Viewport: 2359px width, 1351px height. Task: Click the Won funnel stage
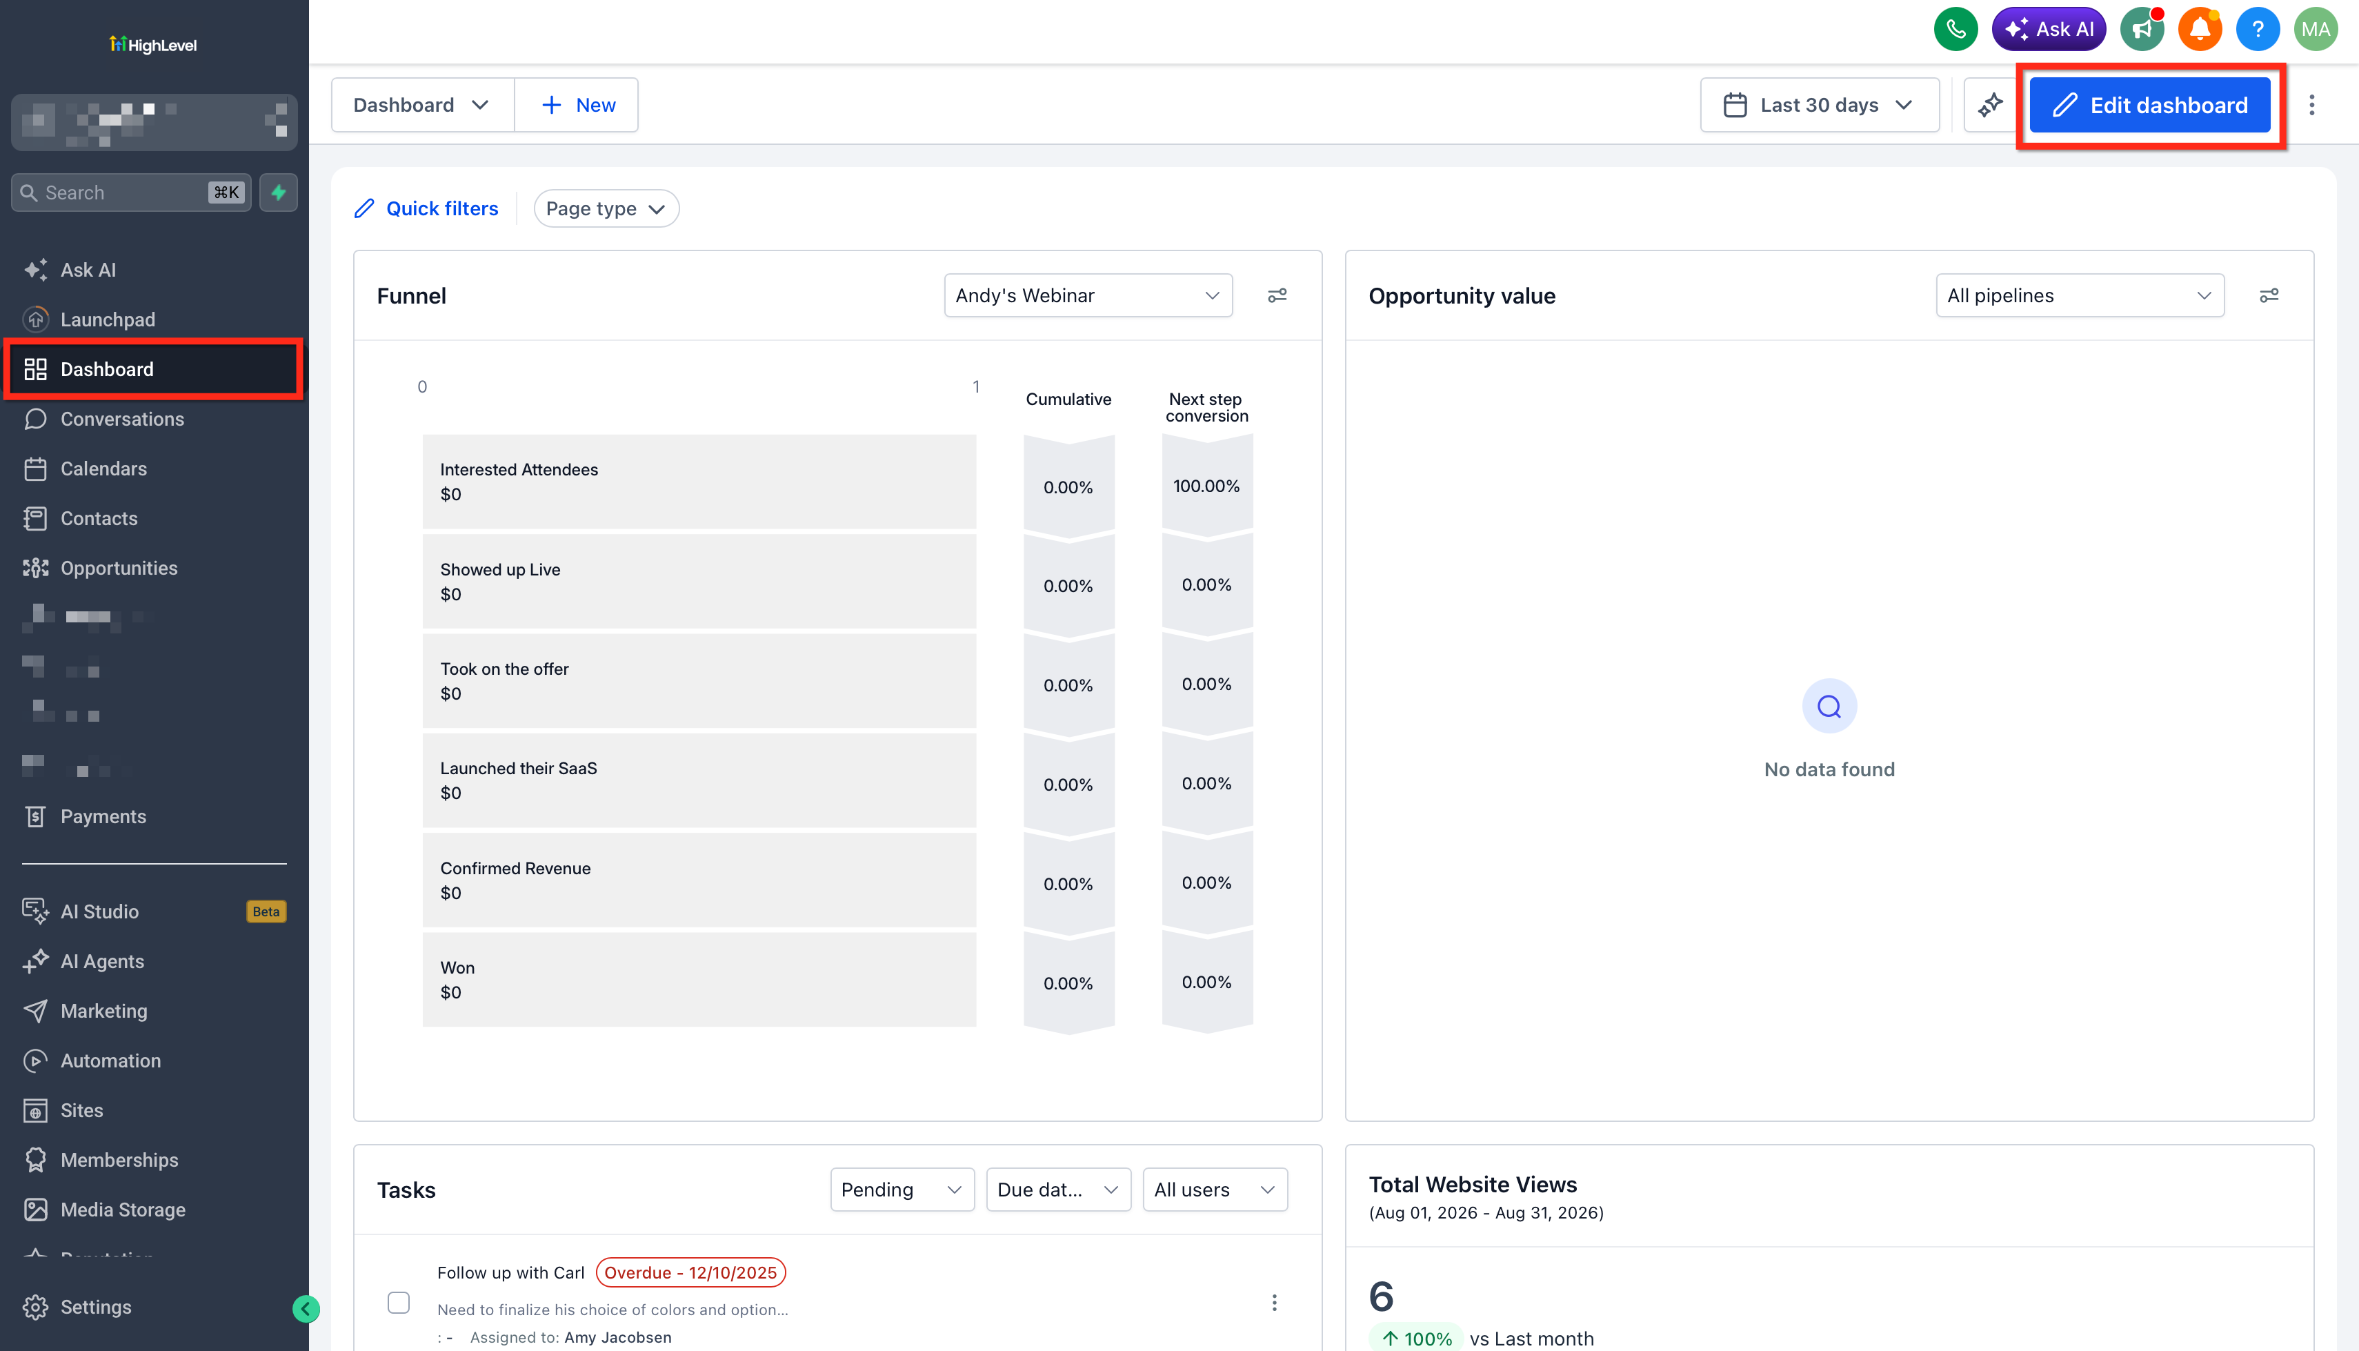click(x=699, y=979)
